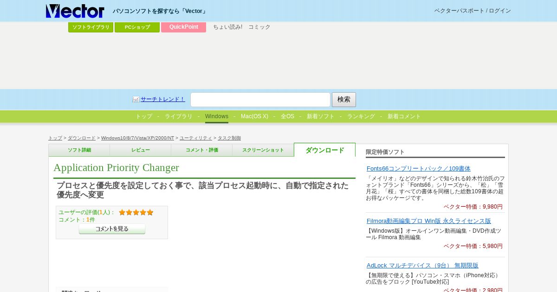Focus the search text field

tap(260, 100)
